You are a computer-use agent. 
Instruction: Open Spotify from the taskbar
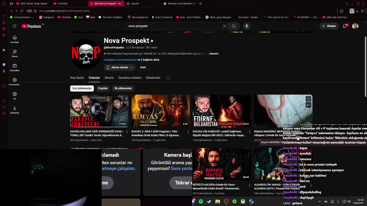point(201,202)
